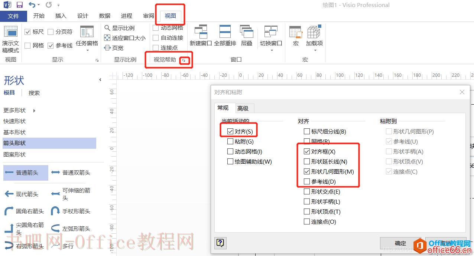Select the 左弧形箭头 shape
The height and width of the screenshot is (256, 474).
(71, 229)
